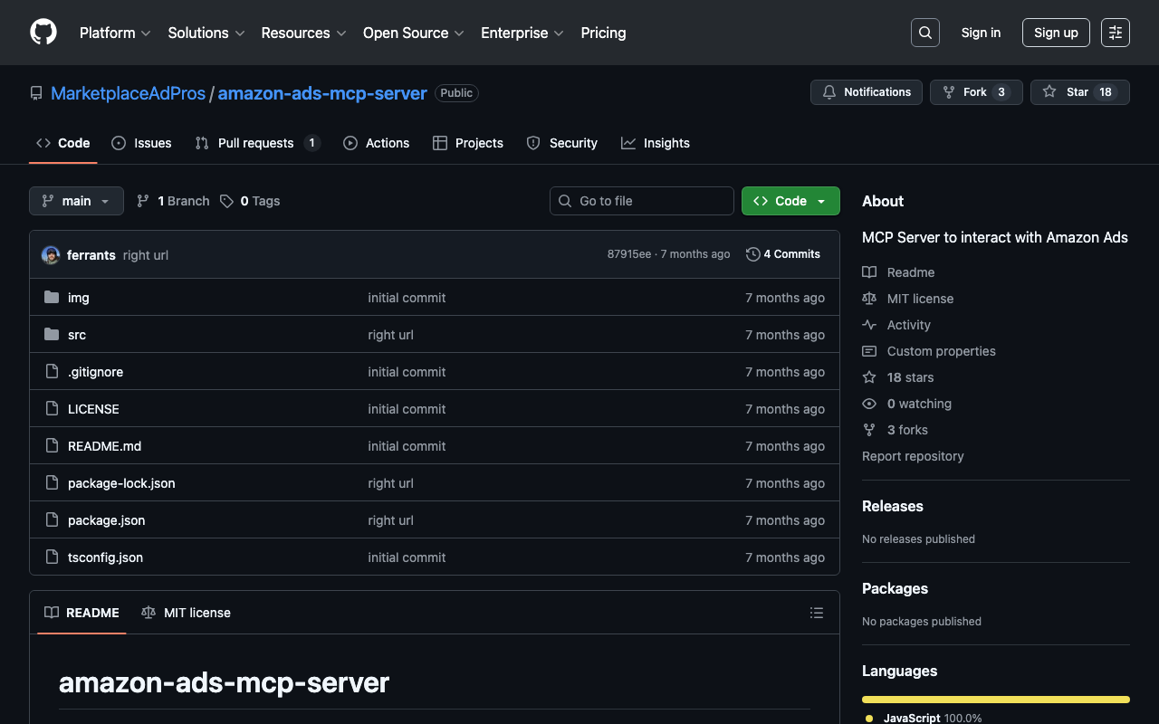Click the Sign up button
Image resolution: width=1159 pixels, height=724 pixels.
(x=1056, y=33)
